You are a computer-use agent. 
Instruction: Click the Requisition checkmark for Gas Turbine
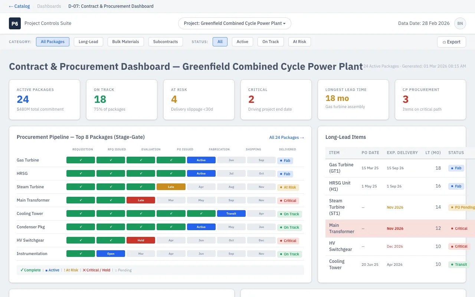(x=81, y=160)
